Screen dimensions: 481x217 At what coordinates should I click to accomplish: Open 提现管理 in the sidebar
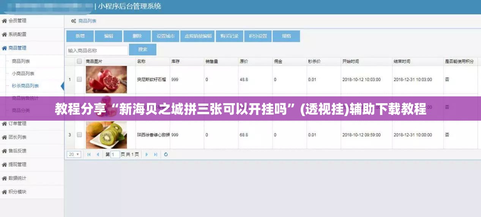click(17, 164)
